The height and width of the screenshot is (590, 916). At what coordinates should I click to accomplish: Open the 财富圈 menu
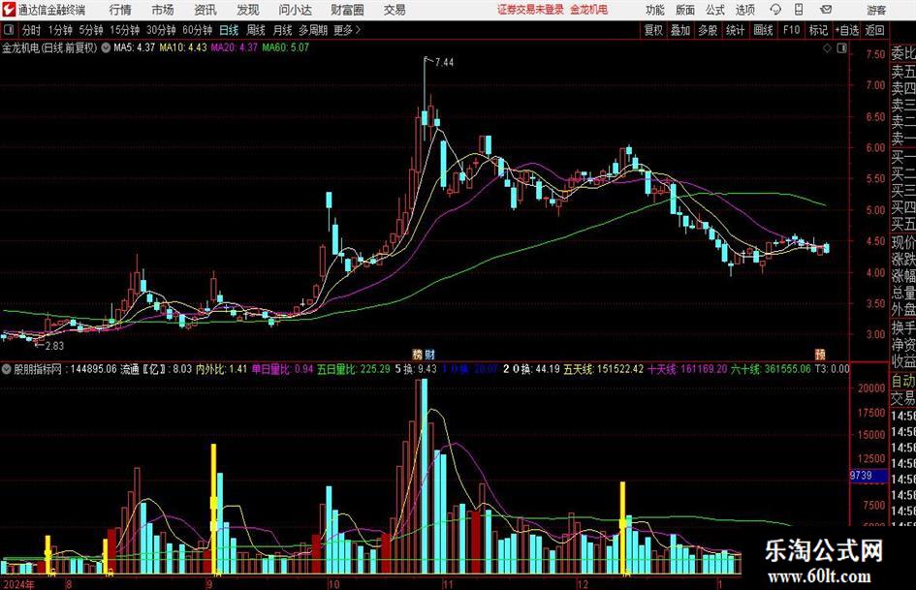(x=347, y=10)
